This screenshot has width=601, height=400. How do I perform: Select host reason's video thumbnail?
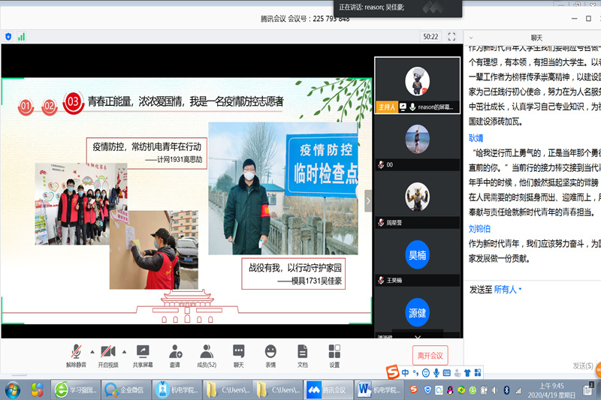click(x=418, y=85)
